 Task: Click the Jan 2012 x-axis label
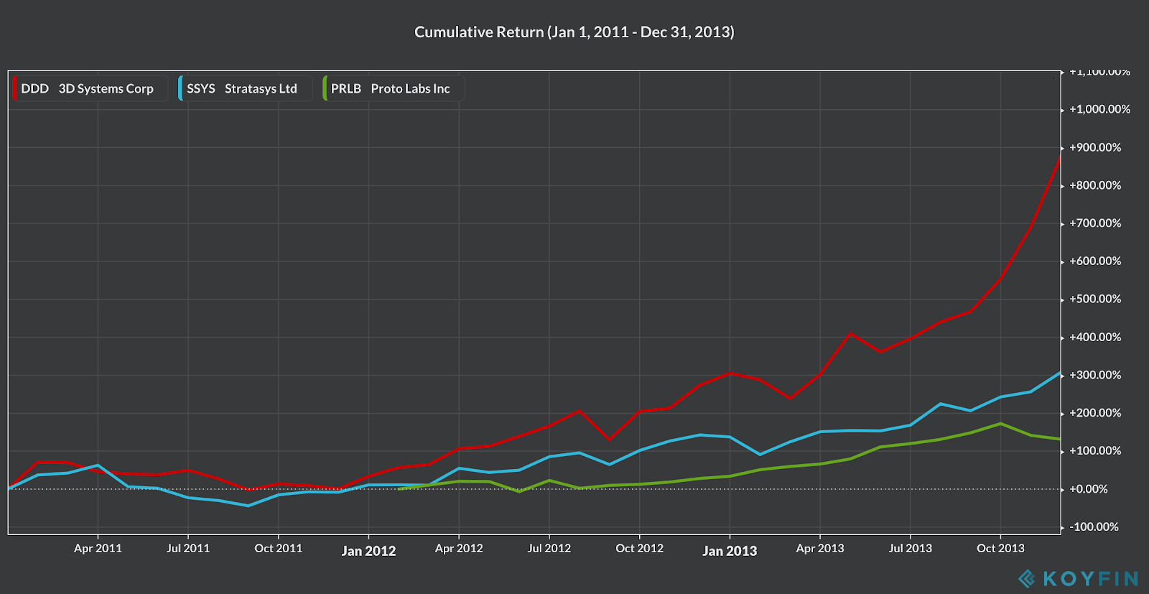point(368,551)
